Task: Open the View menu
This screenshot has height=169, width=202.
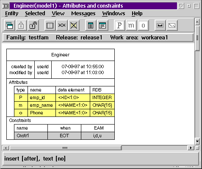Action: [x=58, y=14]
